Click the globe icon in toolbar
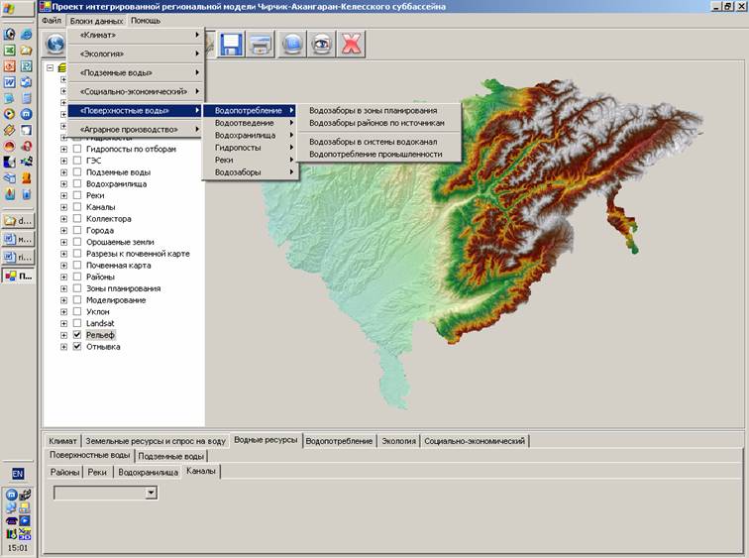Screen dimensions: 749x558 point(56,44)
